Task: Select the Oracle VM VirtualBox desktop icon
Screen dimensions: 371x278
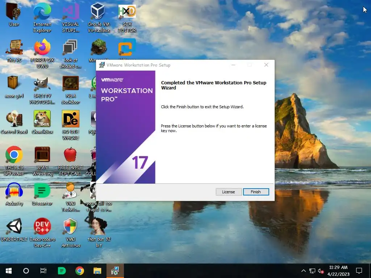Action: 99,18
